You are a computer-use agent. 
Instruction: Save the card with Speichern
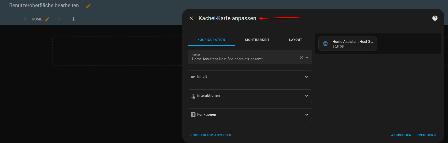(426, 135)
